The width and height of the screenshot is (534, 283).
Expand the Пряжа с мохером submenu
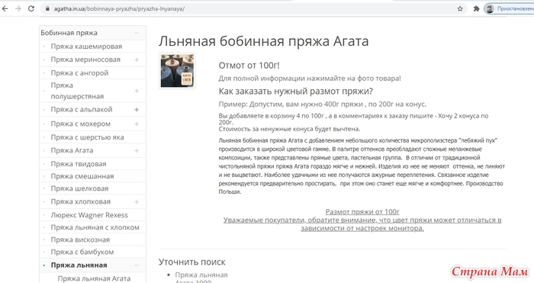pos(137,124)
